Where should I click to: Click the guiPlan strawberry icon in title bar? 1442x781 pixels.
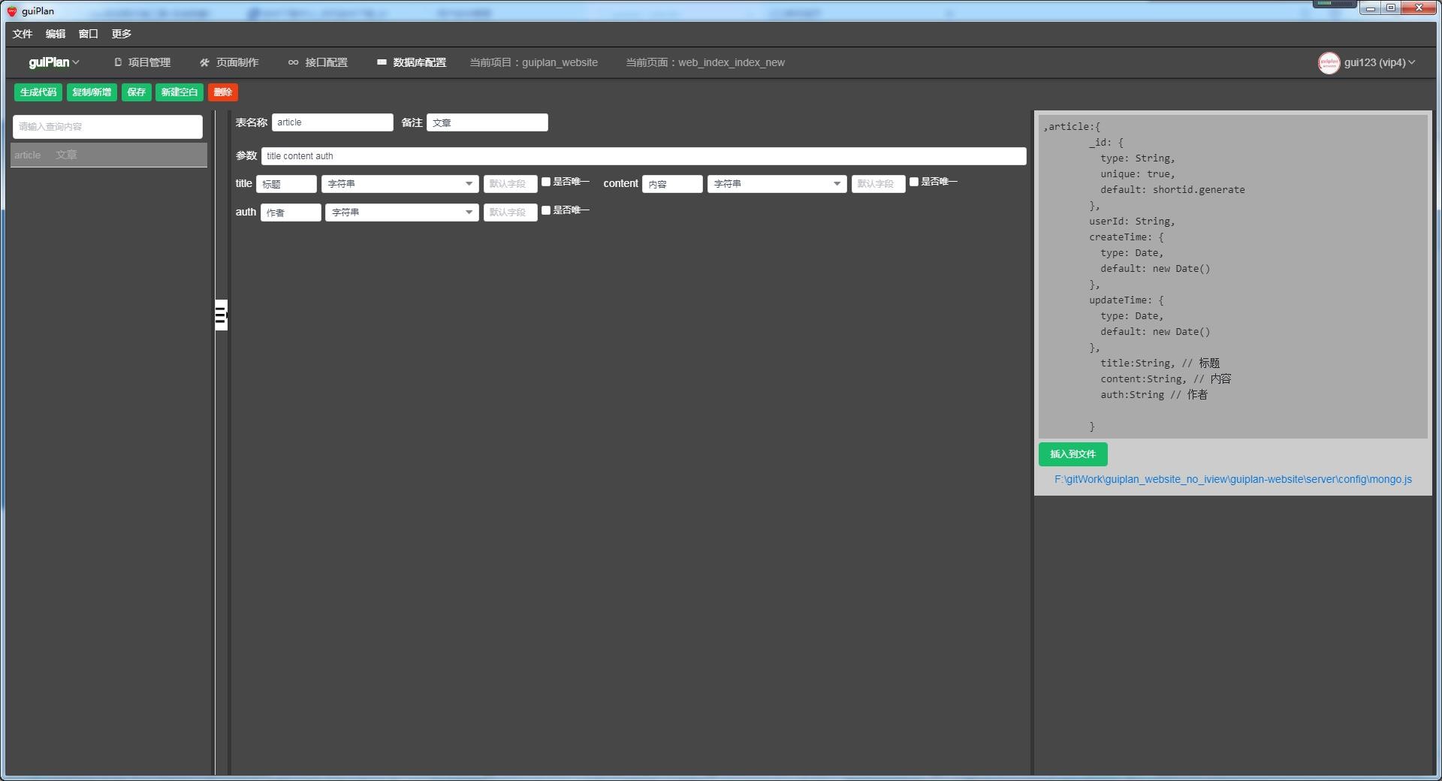pos(11,11)
